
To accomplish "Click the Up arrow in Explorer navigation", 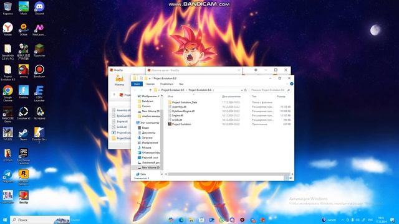I will tap(150, 90).
